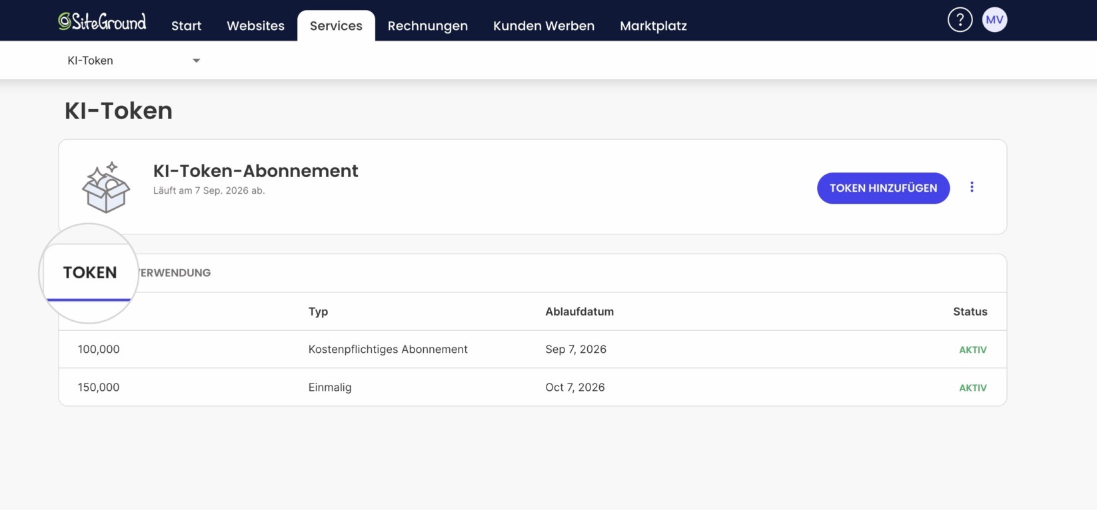Open the Marktplatz menu item
The image size is (1097, 510).
653,26
